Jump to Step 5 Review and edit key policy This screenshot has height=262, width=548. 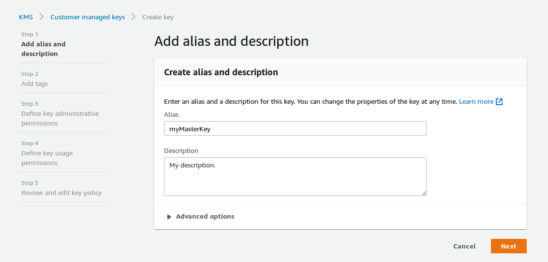pyautogui.click(x=61, y=193)
